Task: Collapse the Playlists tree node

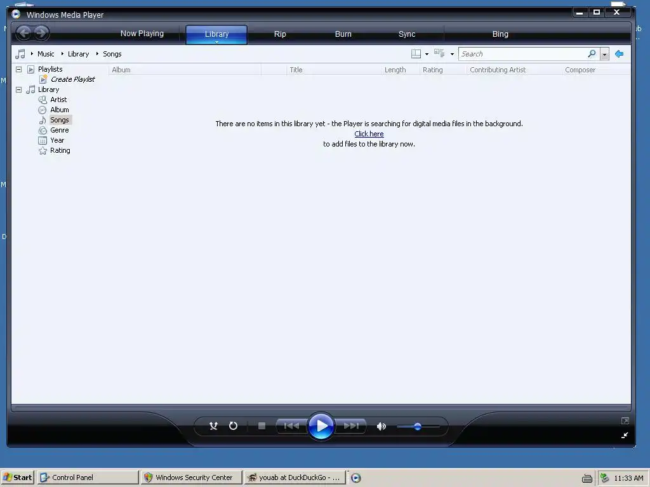Action: tap(18, 69)
